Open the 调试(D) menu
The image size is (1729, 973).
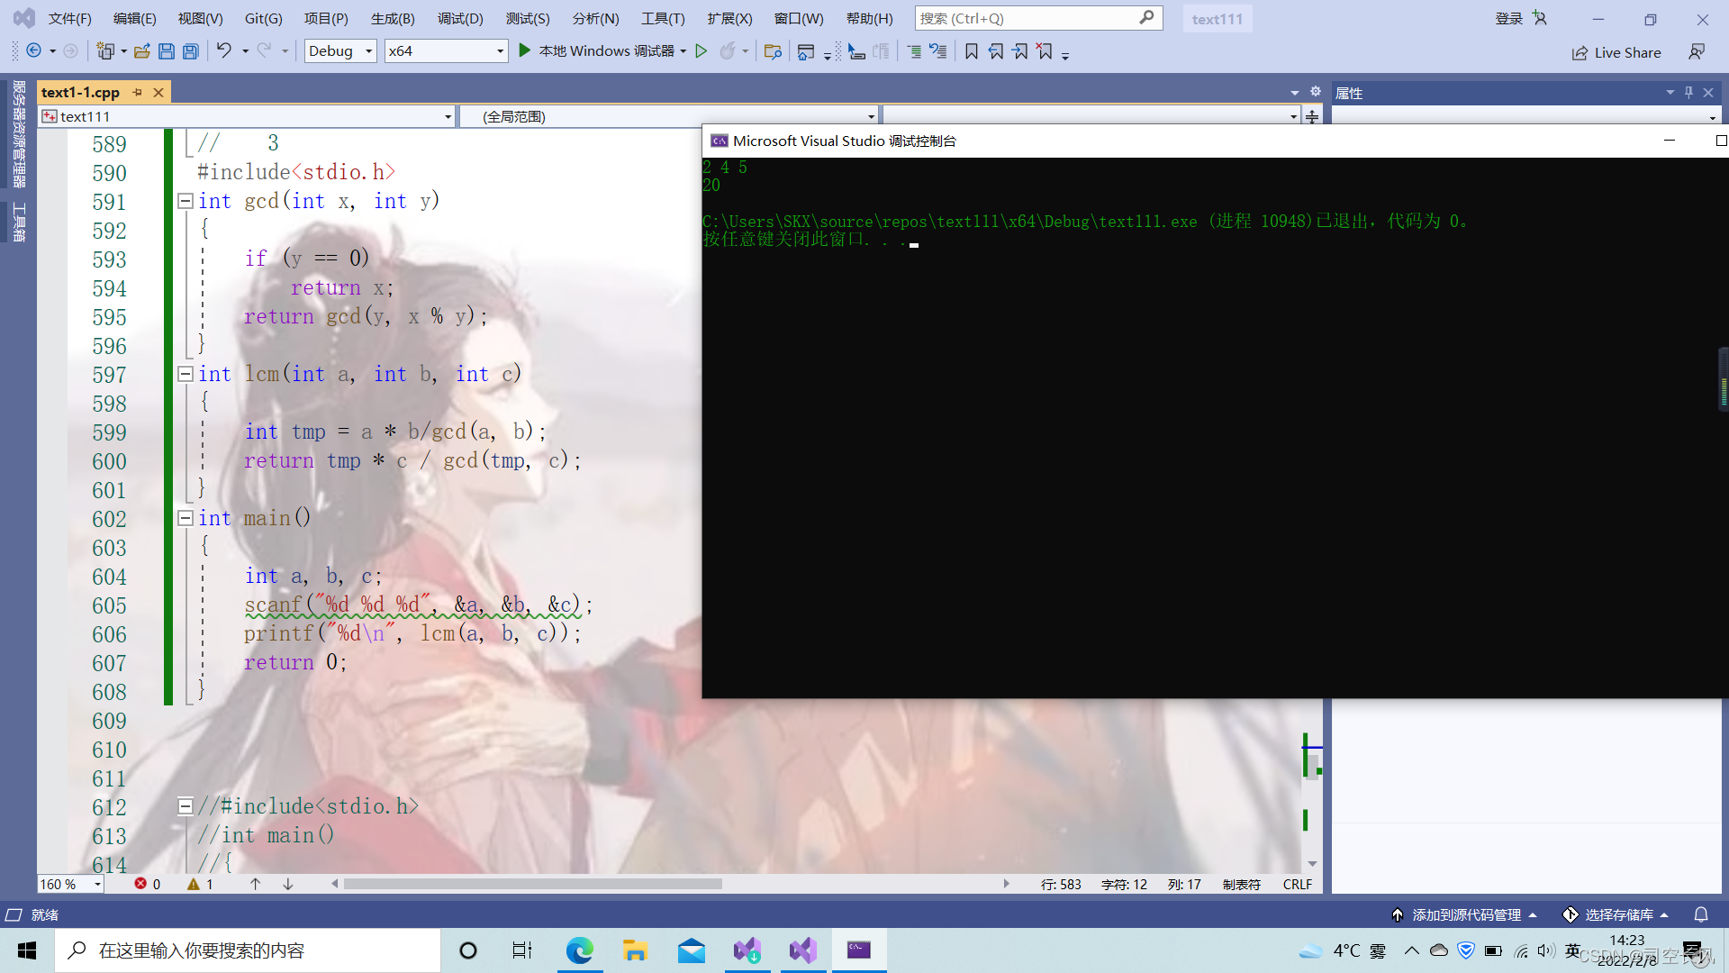coord(460,18)
